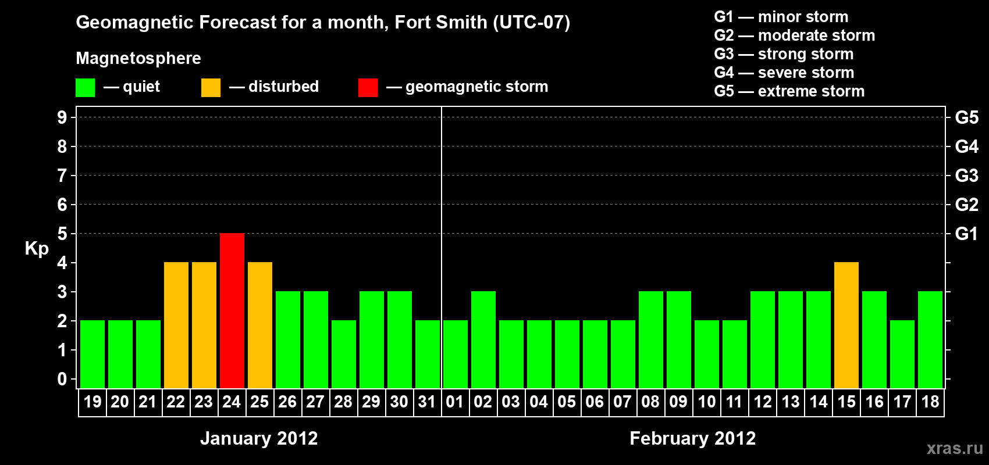The height and width of the screenshot is (465, 989).
Task: Click the G5 level label on right axis
Action: (x=967, y=117)
